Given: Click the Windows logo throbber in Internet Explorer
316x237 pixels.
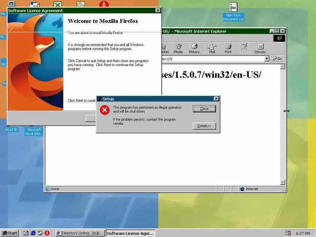Looking at the screenshot, I should [279, 38].
